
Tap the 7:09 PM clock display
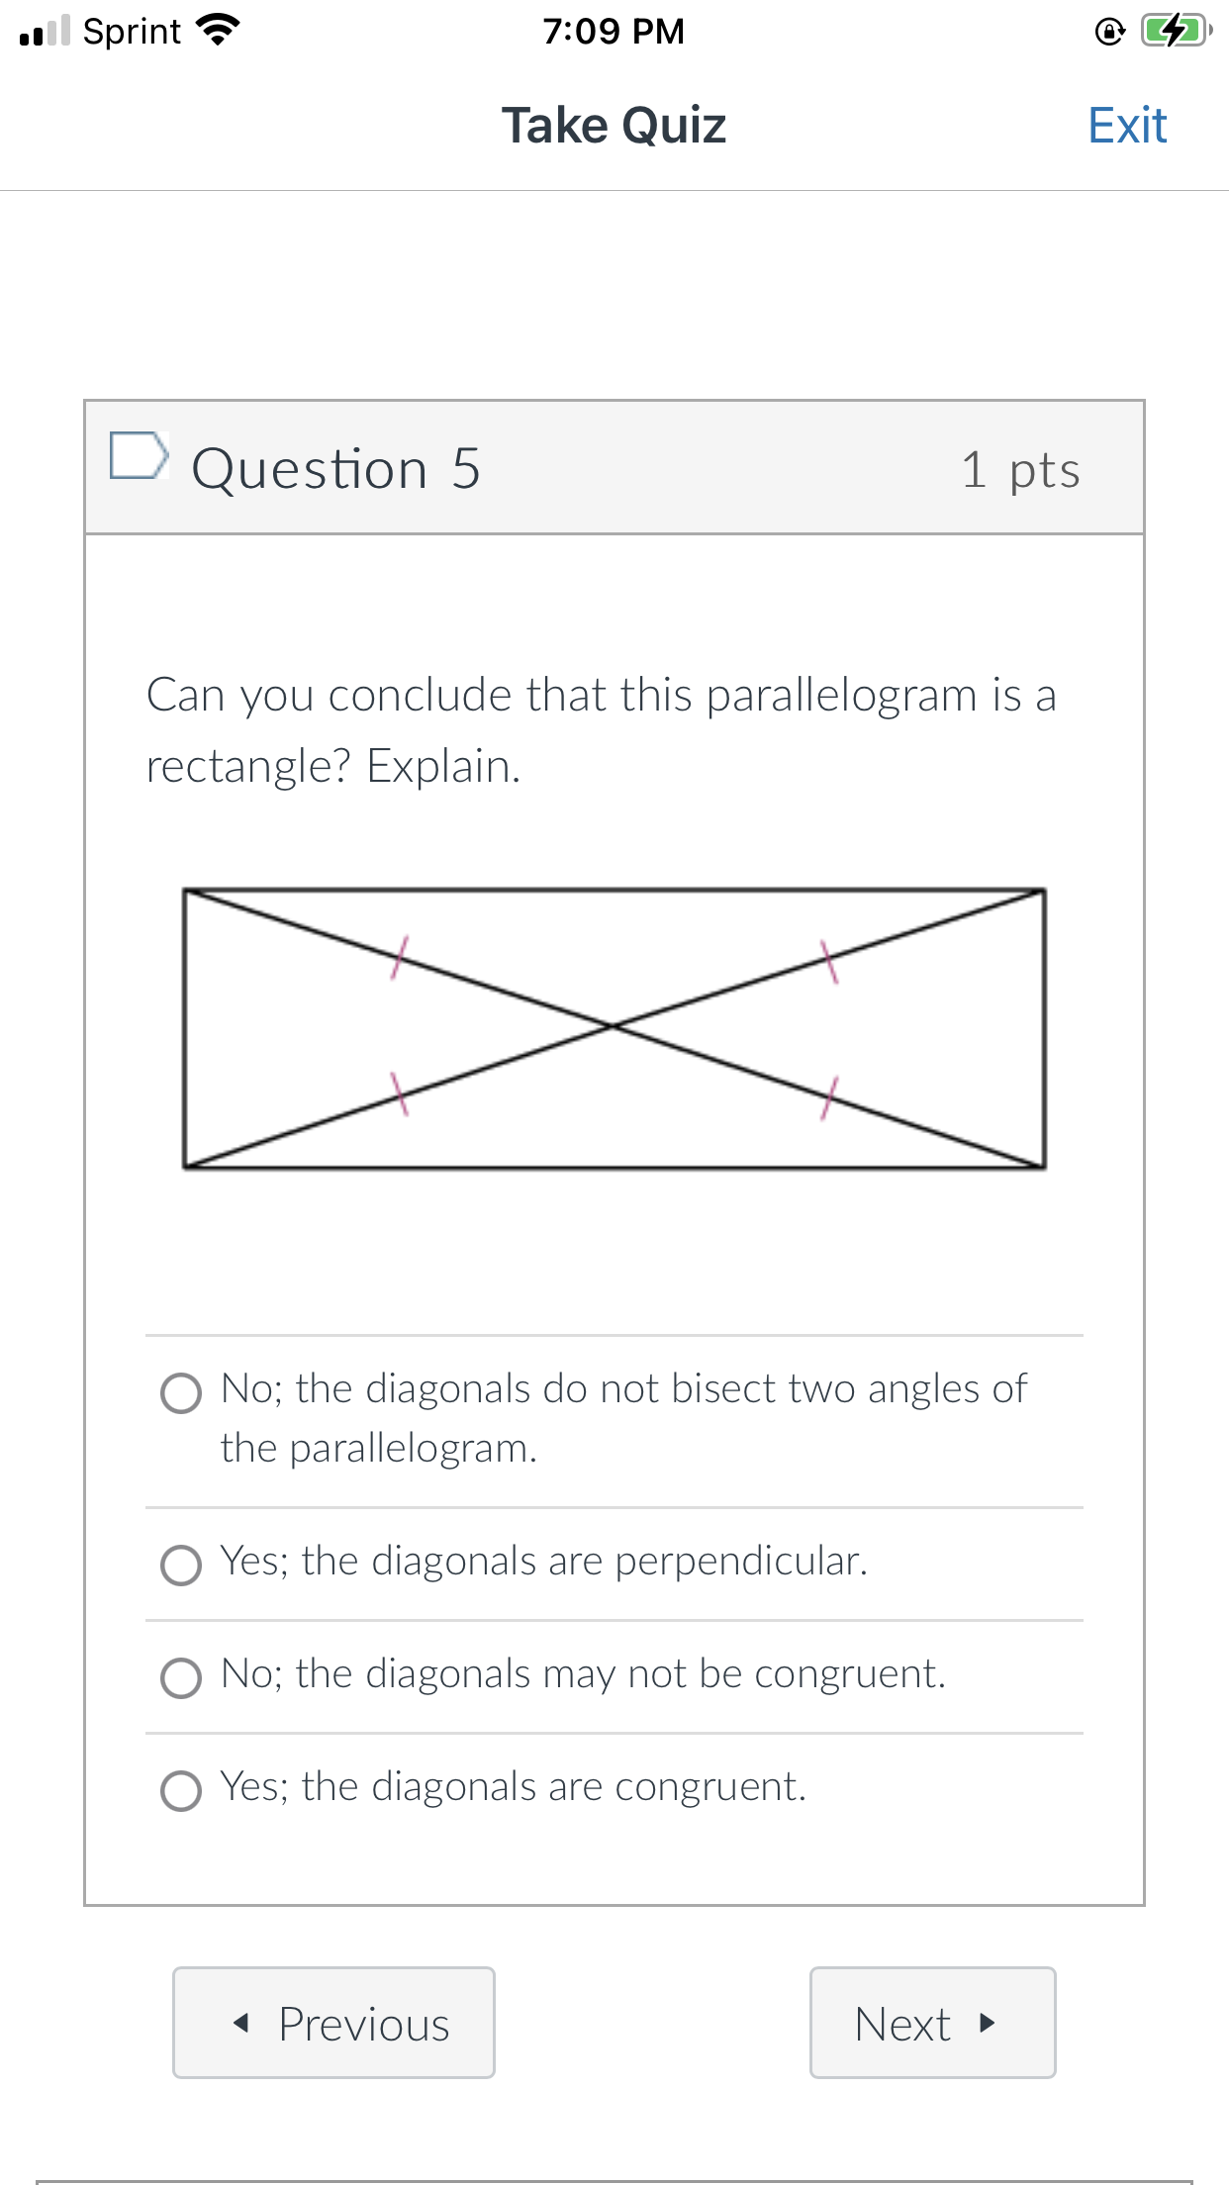(614, 31)
